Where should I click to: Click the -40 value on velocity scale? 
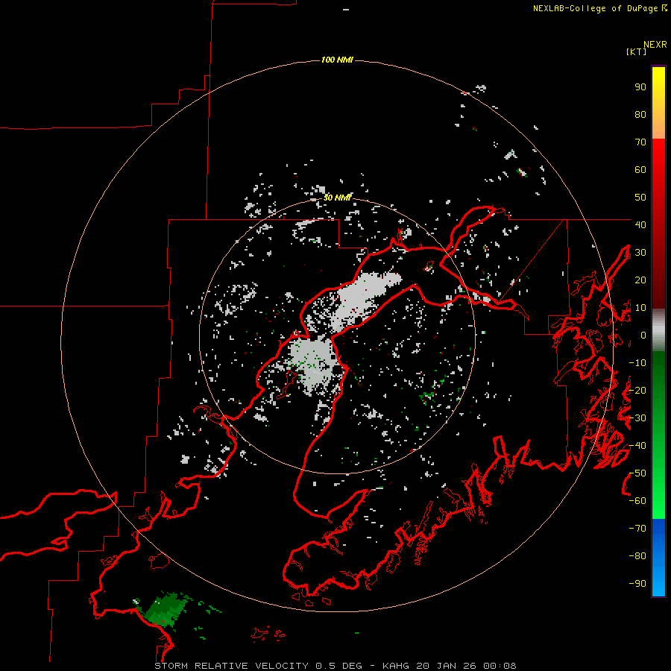point(637,446)
